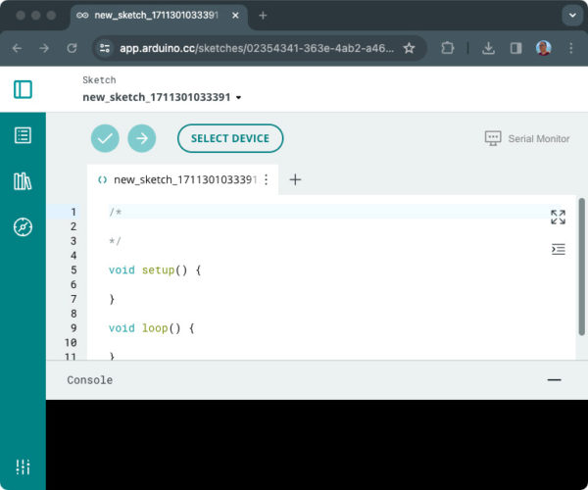588x490 pixels.
Task: Click the Upload arrow button
Action: pos(142,138)
